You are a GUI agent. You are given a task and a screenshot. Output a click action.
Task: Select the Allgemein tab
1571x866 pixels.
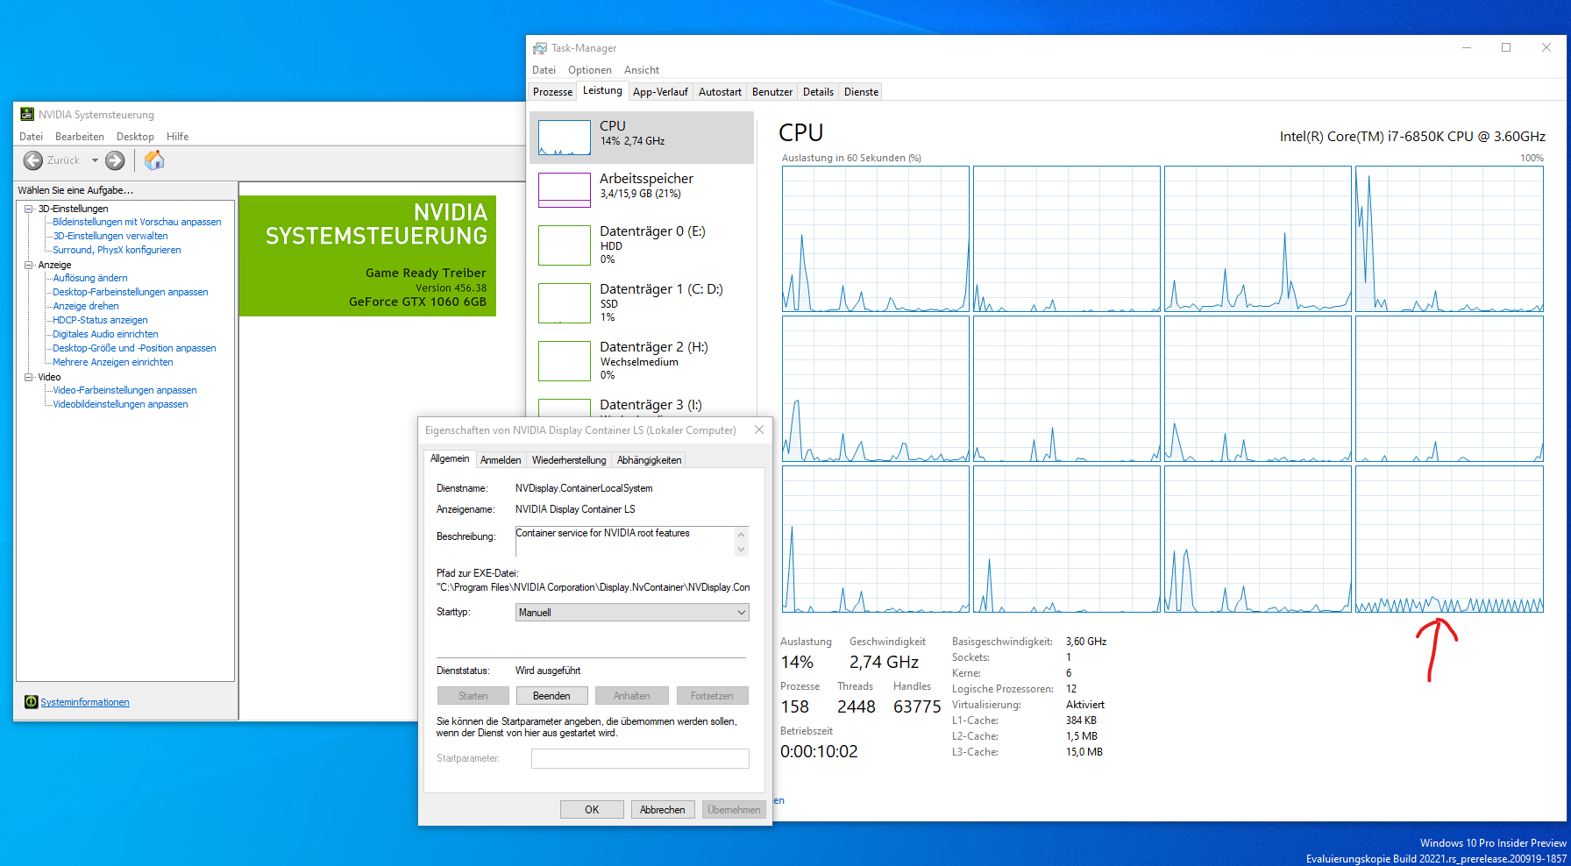click(450, 458)
